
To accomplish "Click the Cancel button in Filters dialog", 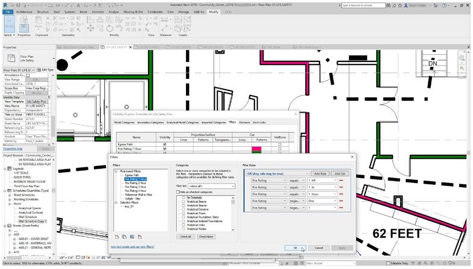I will (x=319, y=248).
